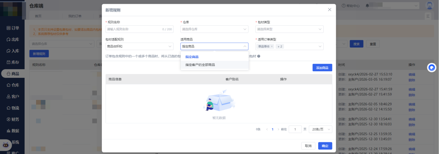The image size is (439, 154).
Task: Click the page number jump input box
Action: [295, 129]
